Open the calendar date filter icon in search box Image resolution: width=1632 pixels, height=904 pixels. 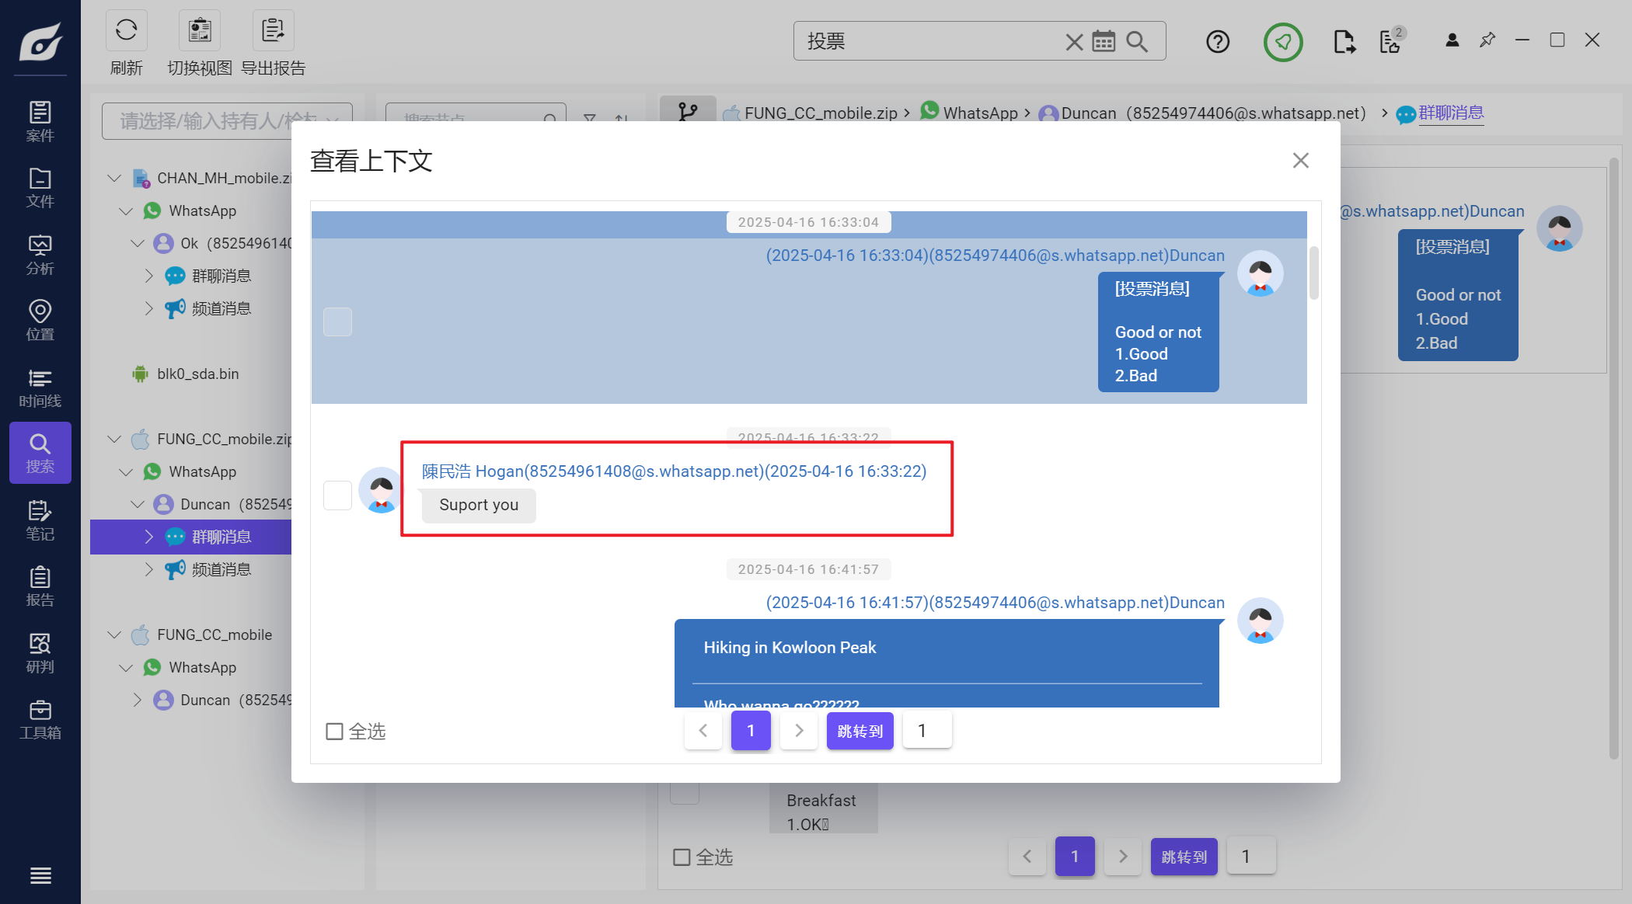pos(1104,41)
